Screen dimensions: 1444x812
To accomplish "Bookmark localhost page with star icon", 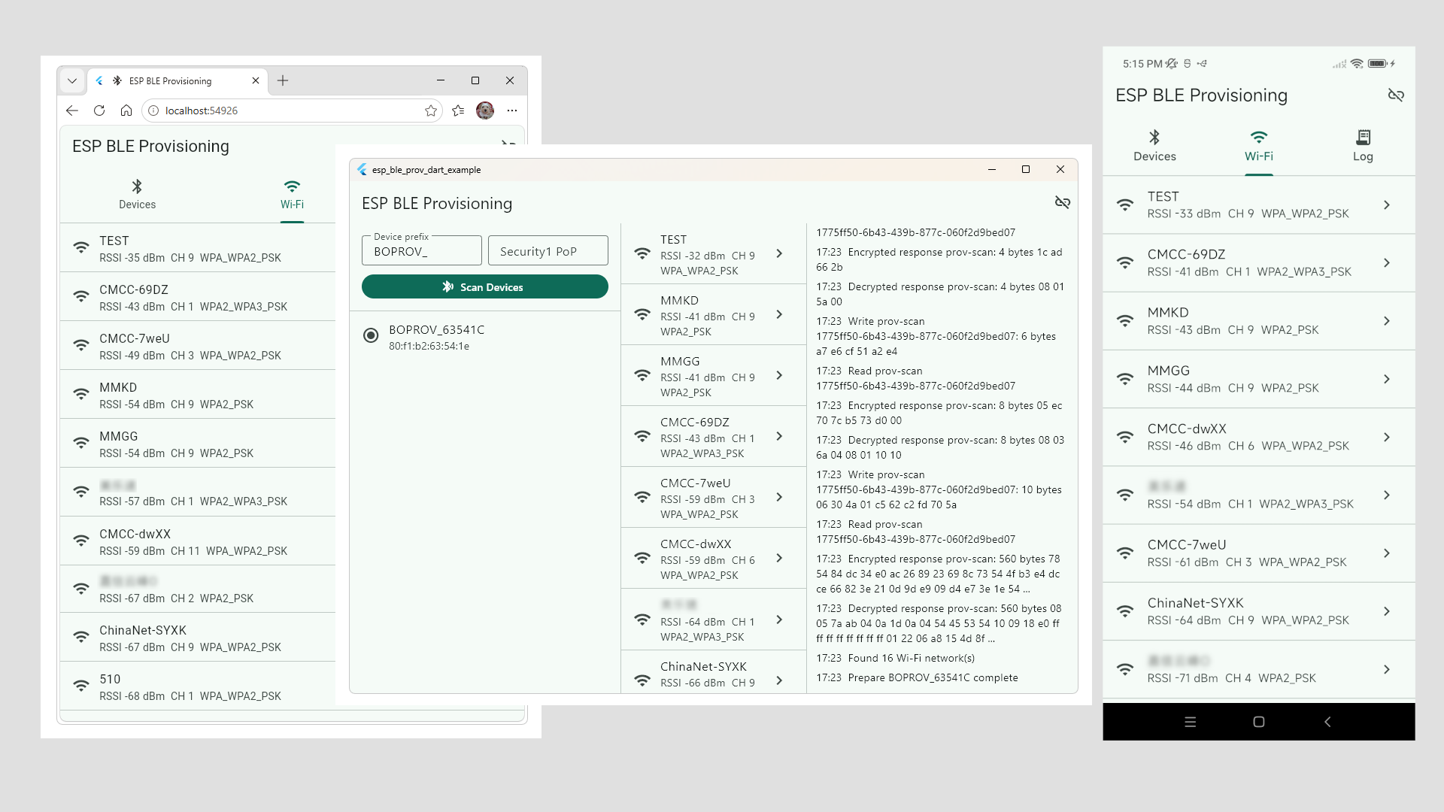I will click(431, 111).
